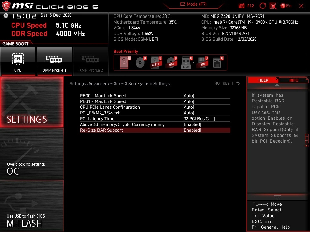Open the BIOS search magnifier icon
The width and height of the screenshot is (310, 232).
coord(273,6)
